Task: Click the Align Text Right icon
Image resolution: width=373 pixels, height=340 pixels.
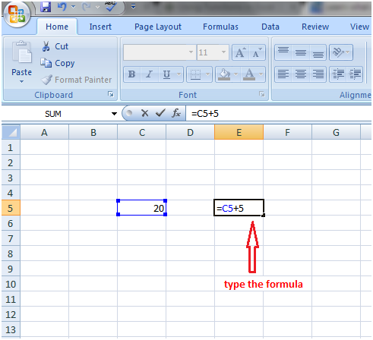Action: click(318, 74)
